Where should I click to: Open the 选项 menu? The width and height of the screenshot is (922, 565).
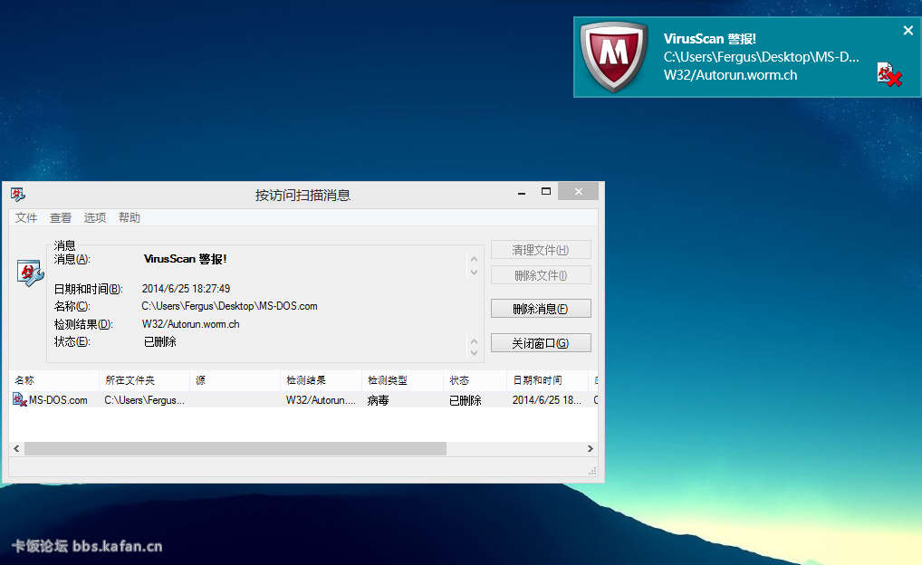point(95,218)
